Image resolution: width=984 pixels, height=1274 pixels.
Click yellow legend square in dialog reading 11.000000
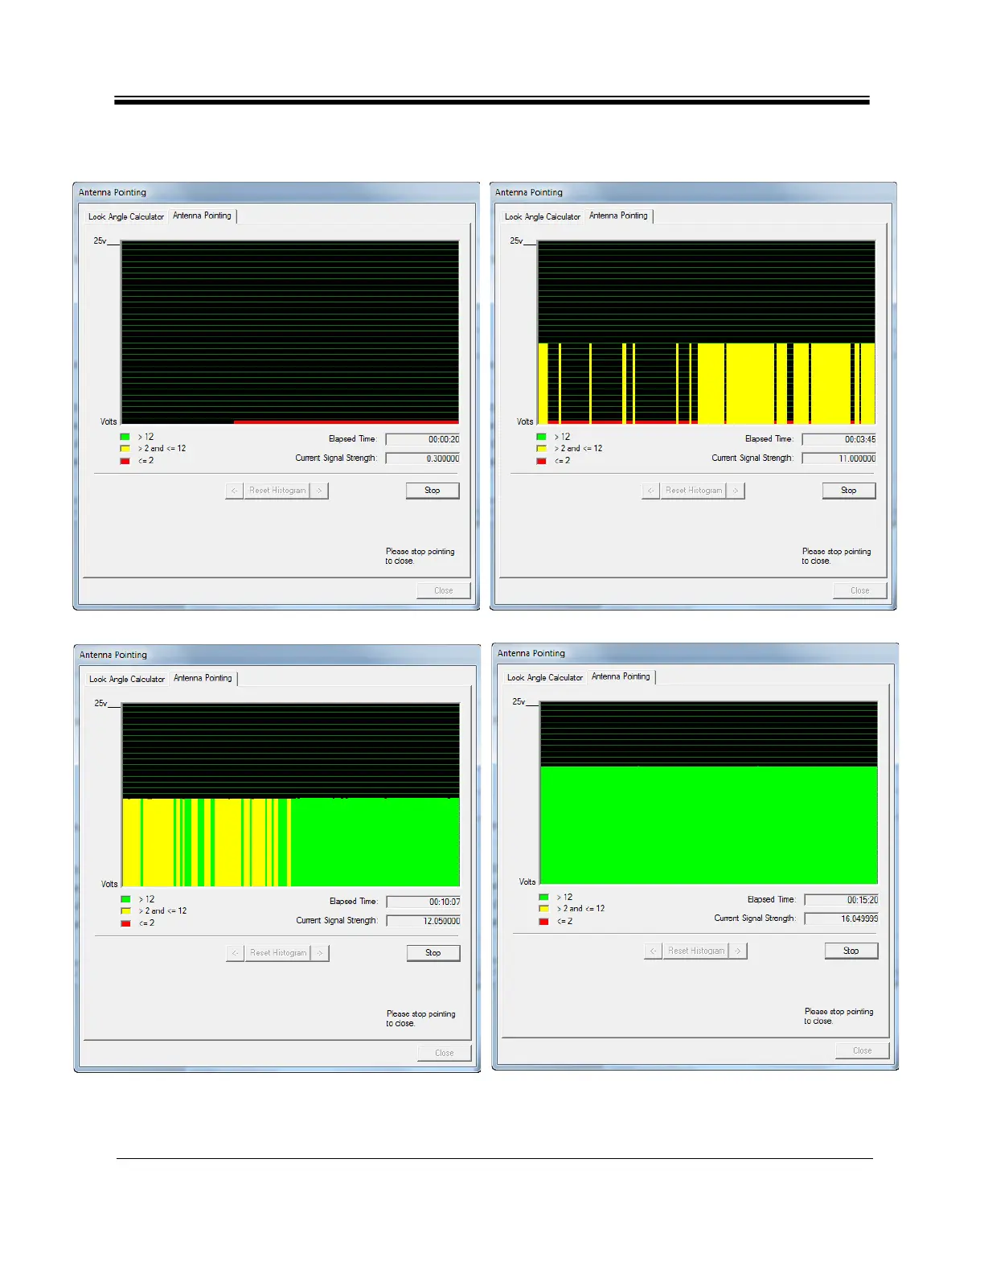541,449
